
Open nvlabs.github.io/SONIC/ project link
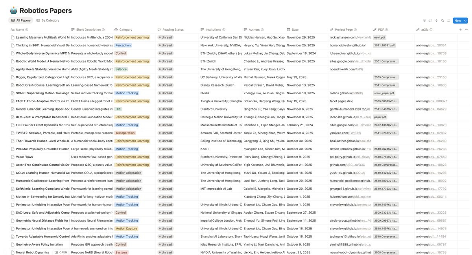347,93
